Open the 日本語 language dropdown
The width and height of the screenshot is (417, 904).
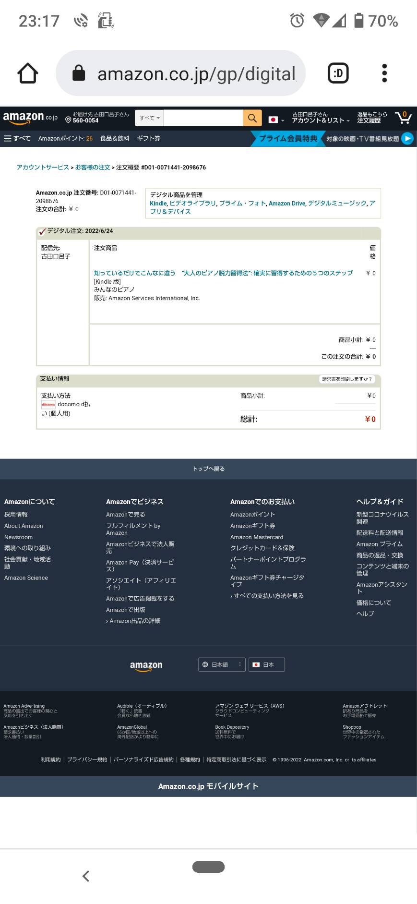tap(222, 664)
